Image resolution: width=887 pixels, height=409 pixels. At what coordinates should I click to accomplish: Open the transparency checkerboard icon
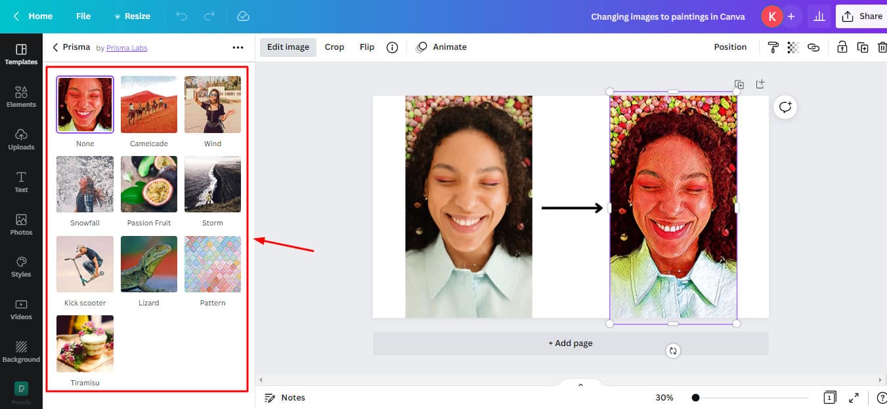pos(793,47)
